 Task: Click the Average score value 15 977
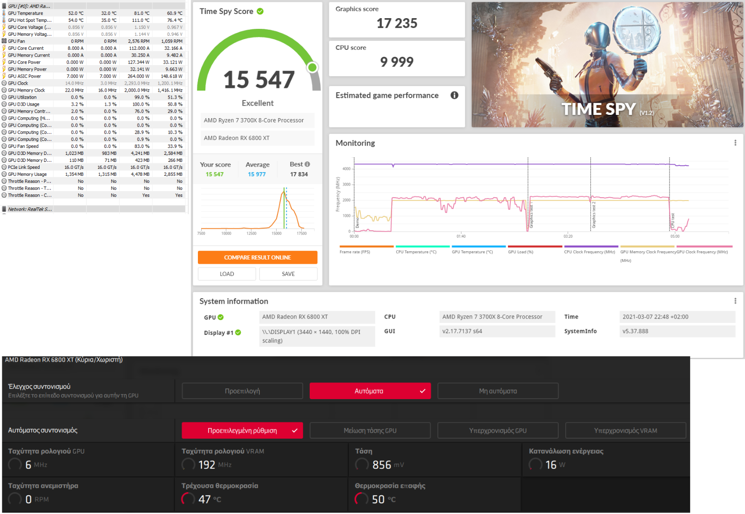(257, 174)
